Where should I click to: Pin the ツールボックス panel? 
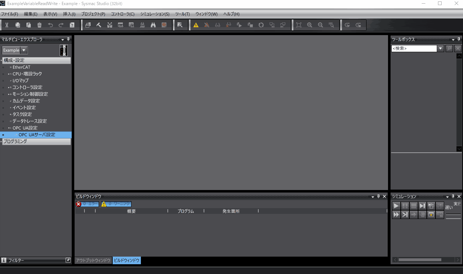[x=459, y=39]
